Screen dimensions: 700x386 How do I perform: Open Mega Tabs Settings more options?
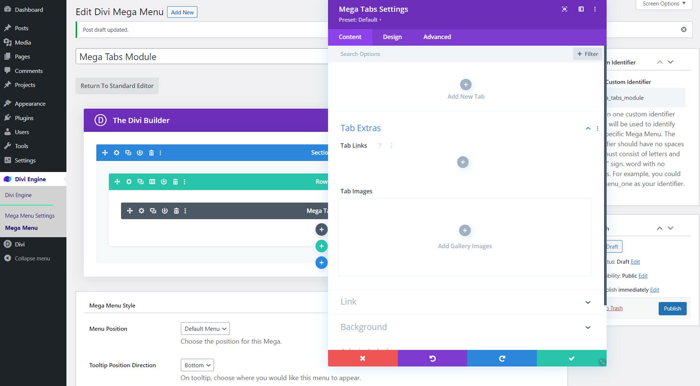point(595,9)
